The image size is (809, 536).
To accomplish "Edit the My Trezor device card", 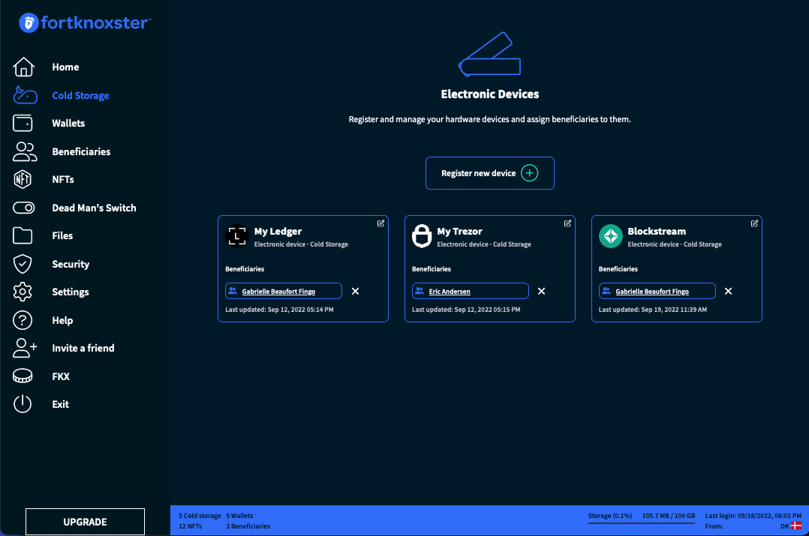I will (x=567, y=223).
